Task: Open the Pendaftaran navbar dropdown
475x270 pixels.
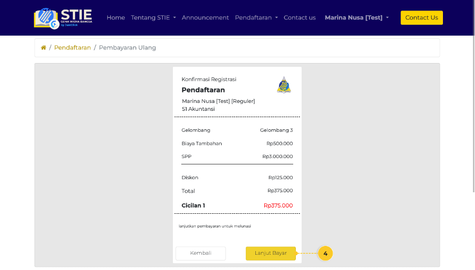Action: click(256, 18)
